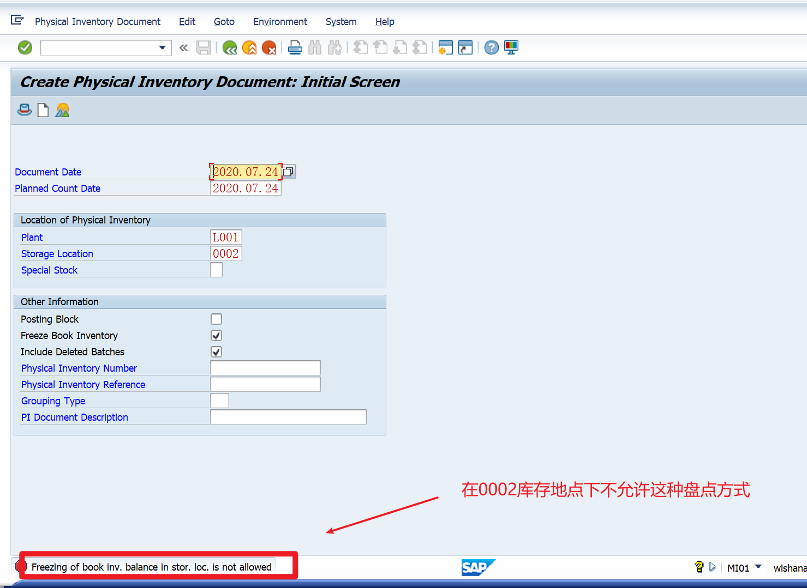Image resolution: width=807 pixels, height=588 pixels.
Task: Cancel with the red X toolbar icon
Action: [269, 47]
